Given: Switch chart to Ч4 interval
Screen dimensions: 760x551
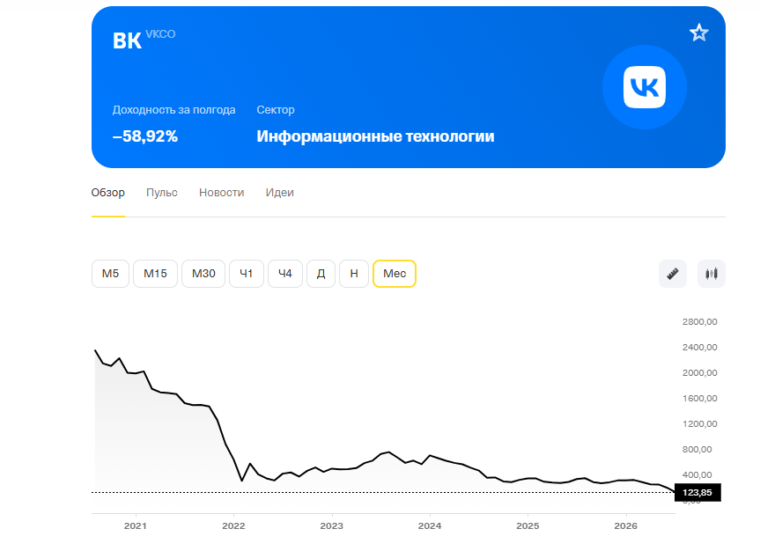Looking at the screenshot, I should (x=285, y=274).
